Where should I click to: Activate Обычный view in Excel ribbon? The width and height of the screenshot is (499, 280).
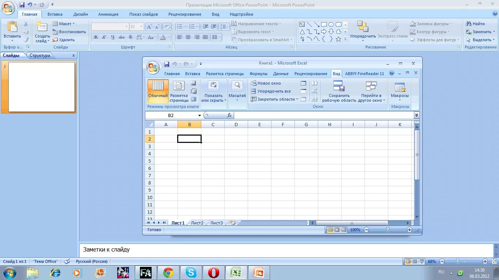(158, 91)
